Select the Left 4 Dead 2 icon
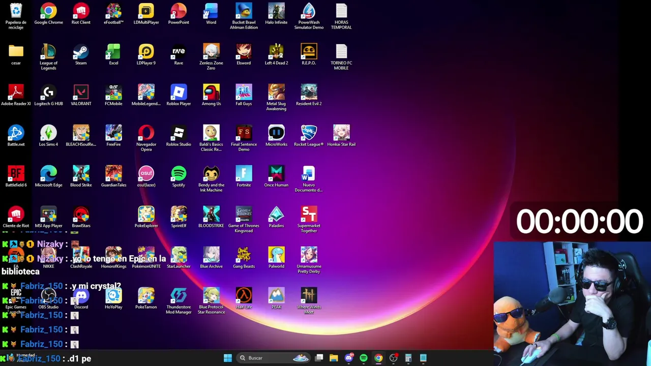 [x=276, y=55]
